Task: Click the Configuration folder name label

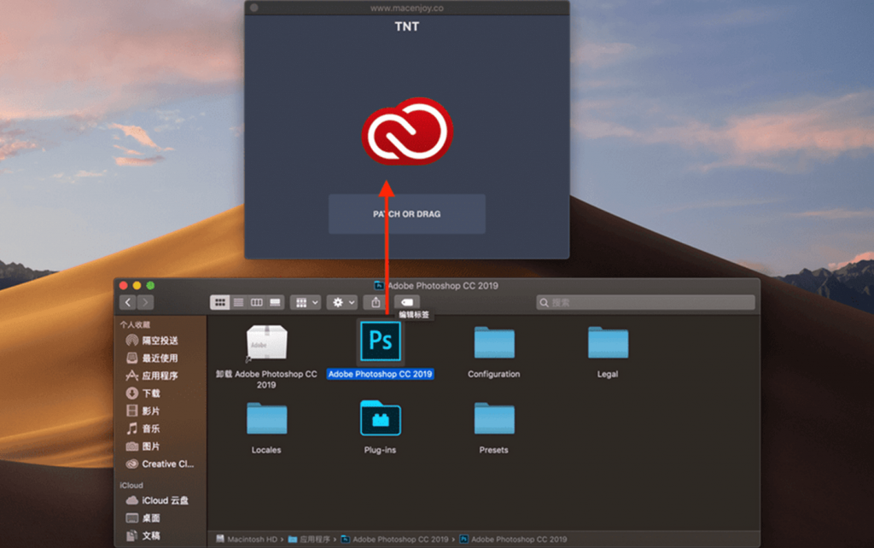Action: (494, 374)
